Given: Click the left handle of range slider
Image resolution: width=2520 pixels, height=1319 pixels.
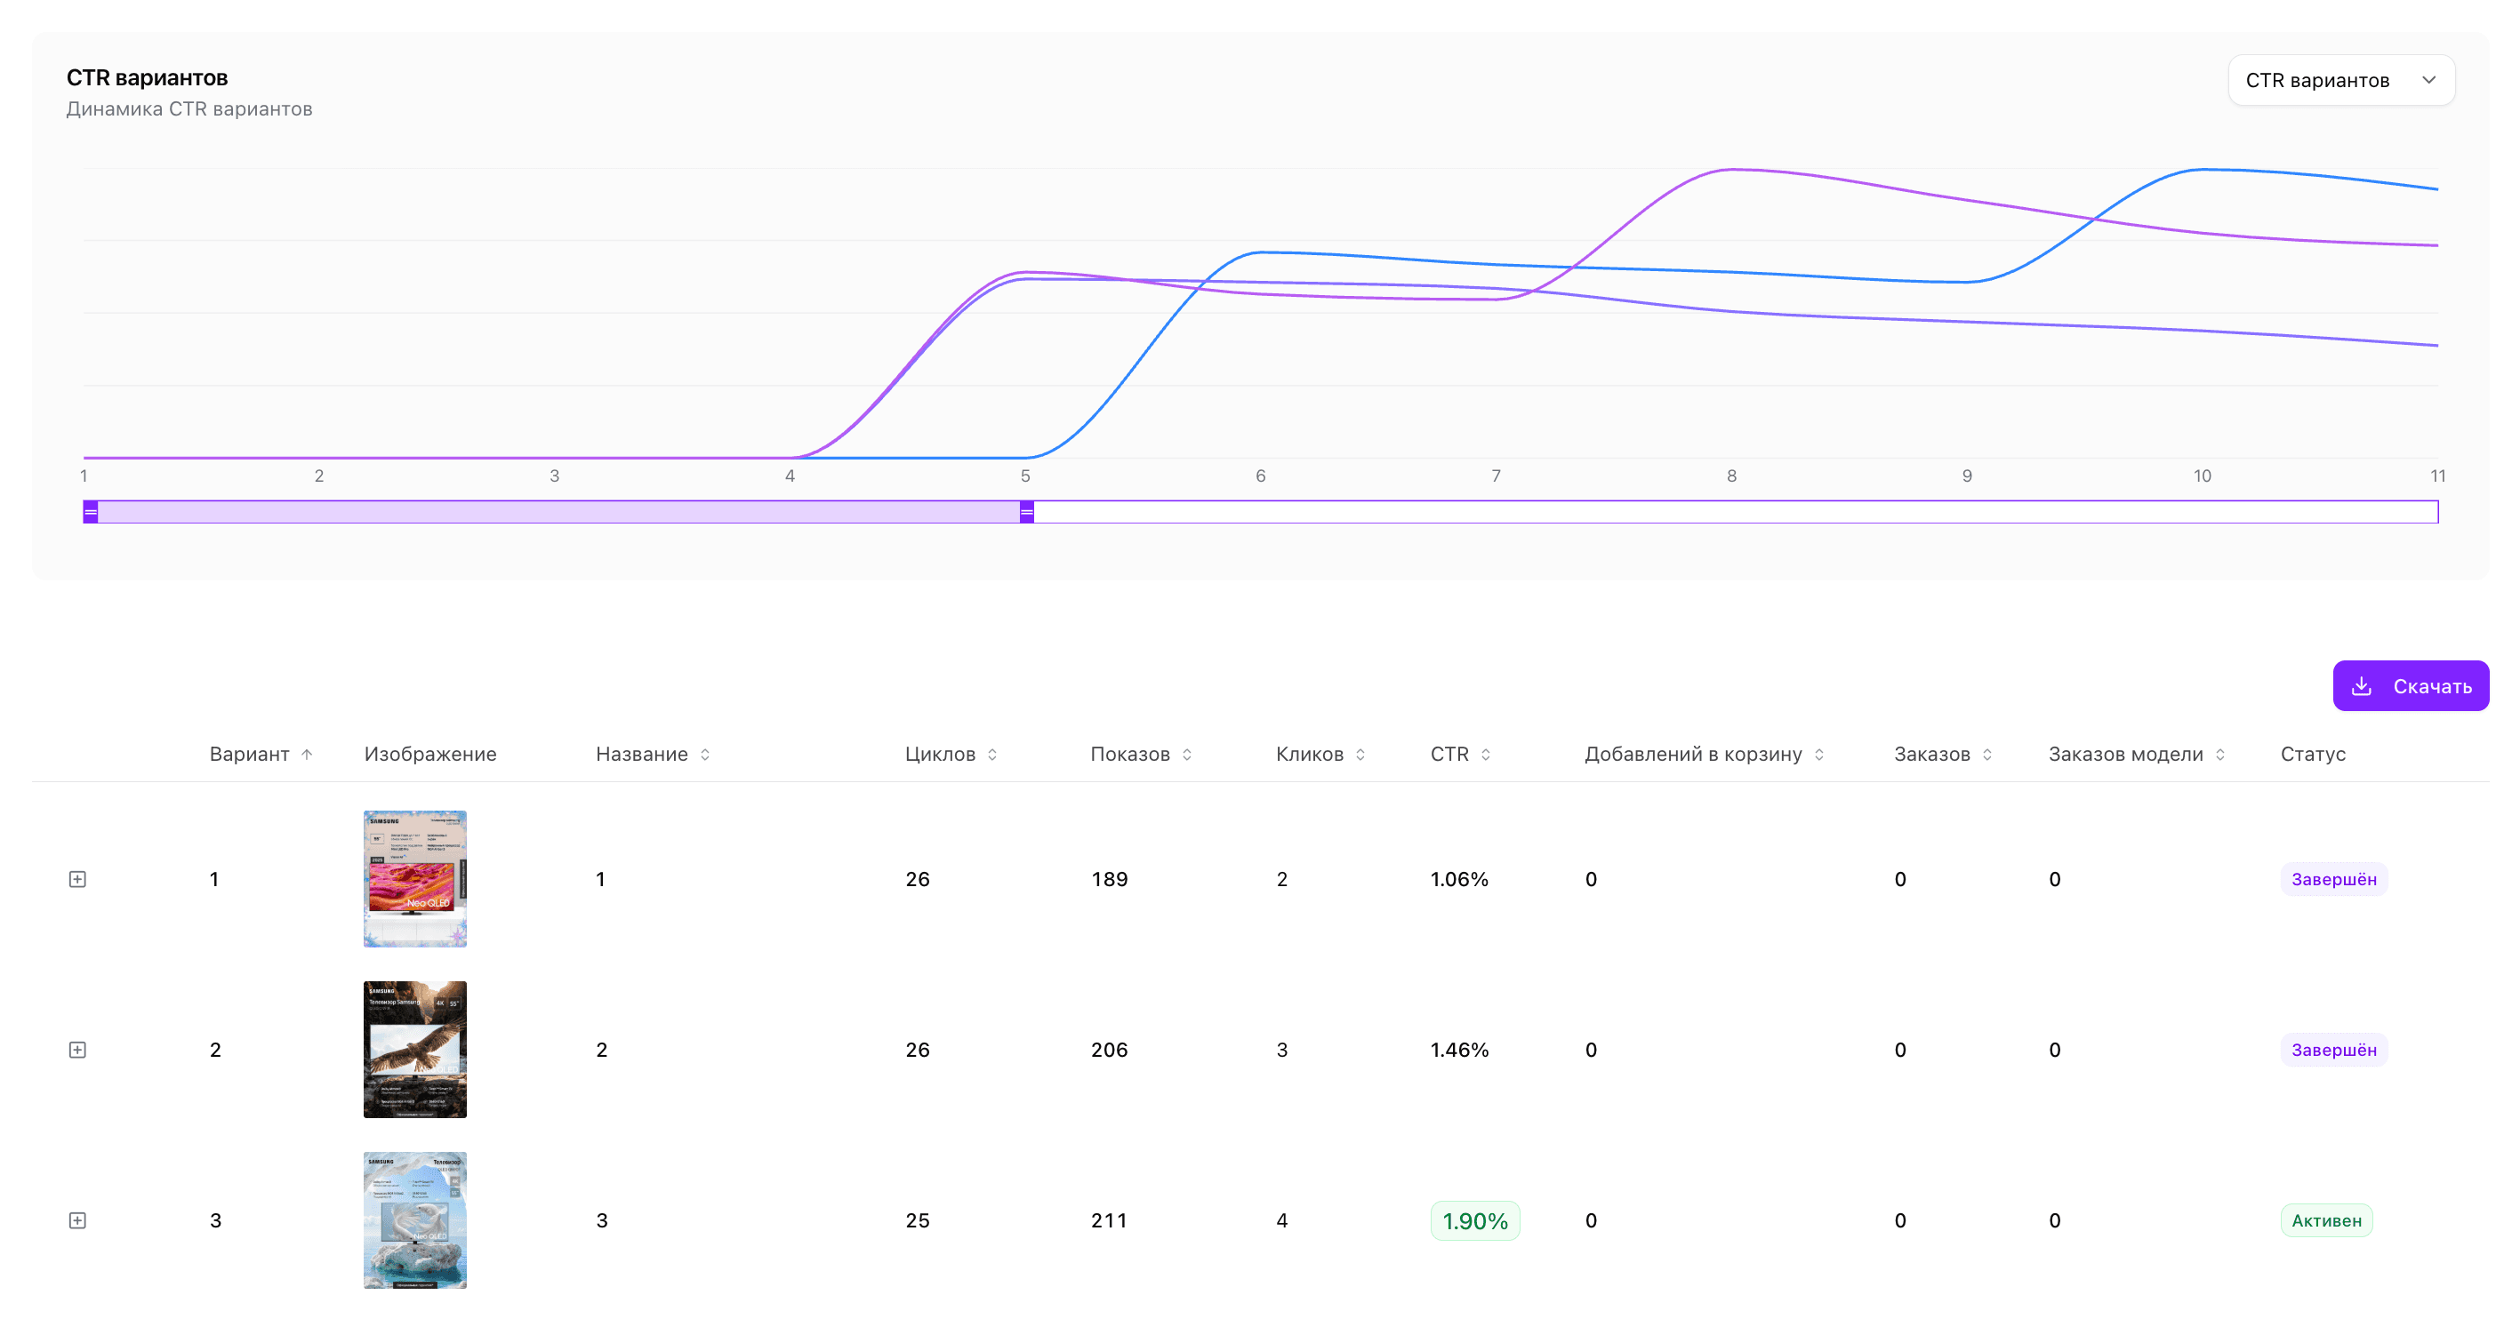Looking at the screenshot, I should point(91,511).
